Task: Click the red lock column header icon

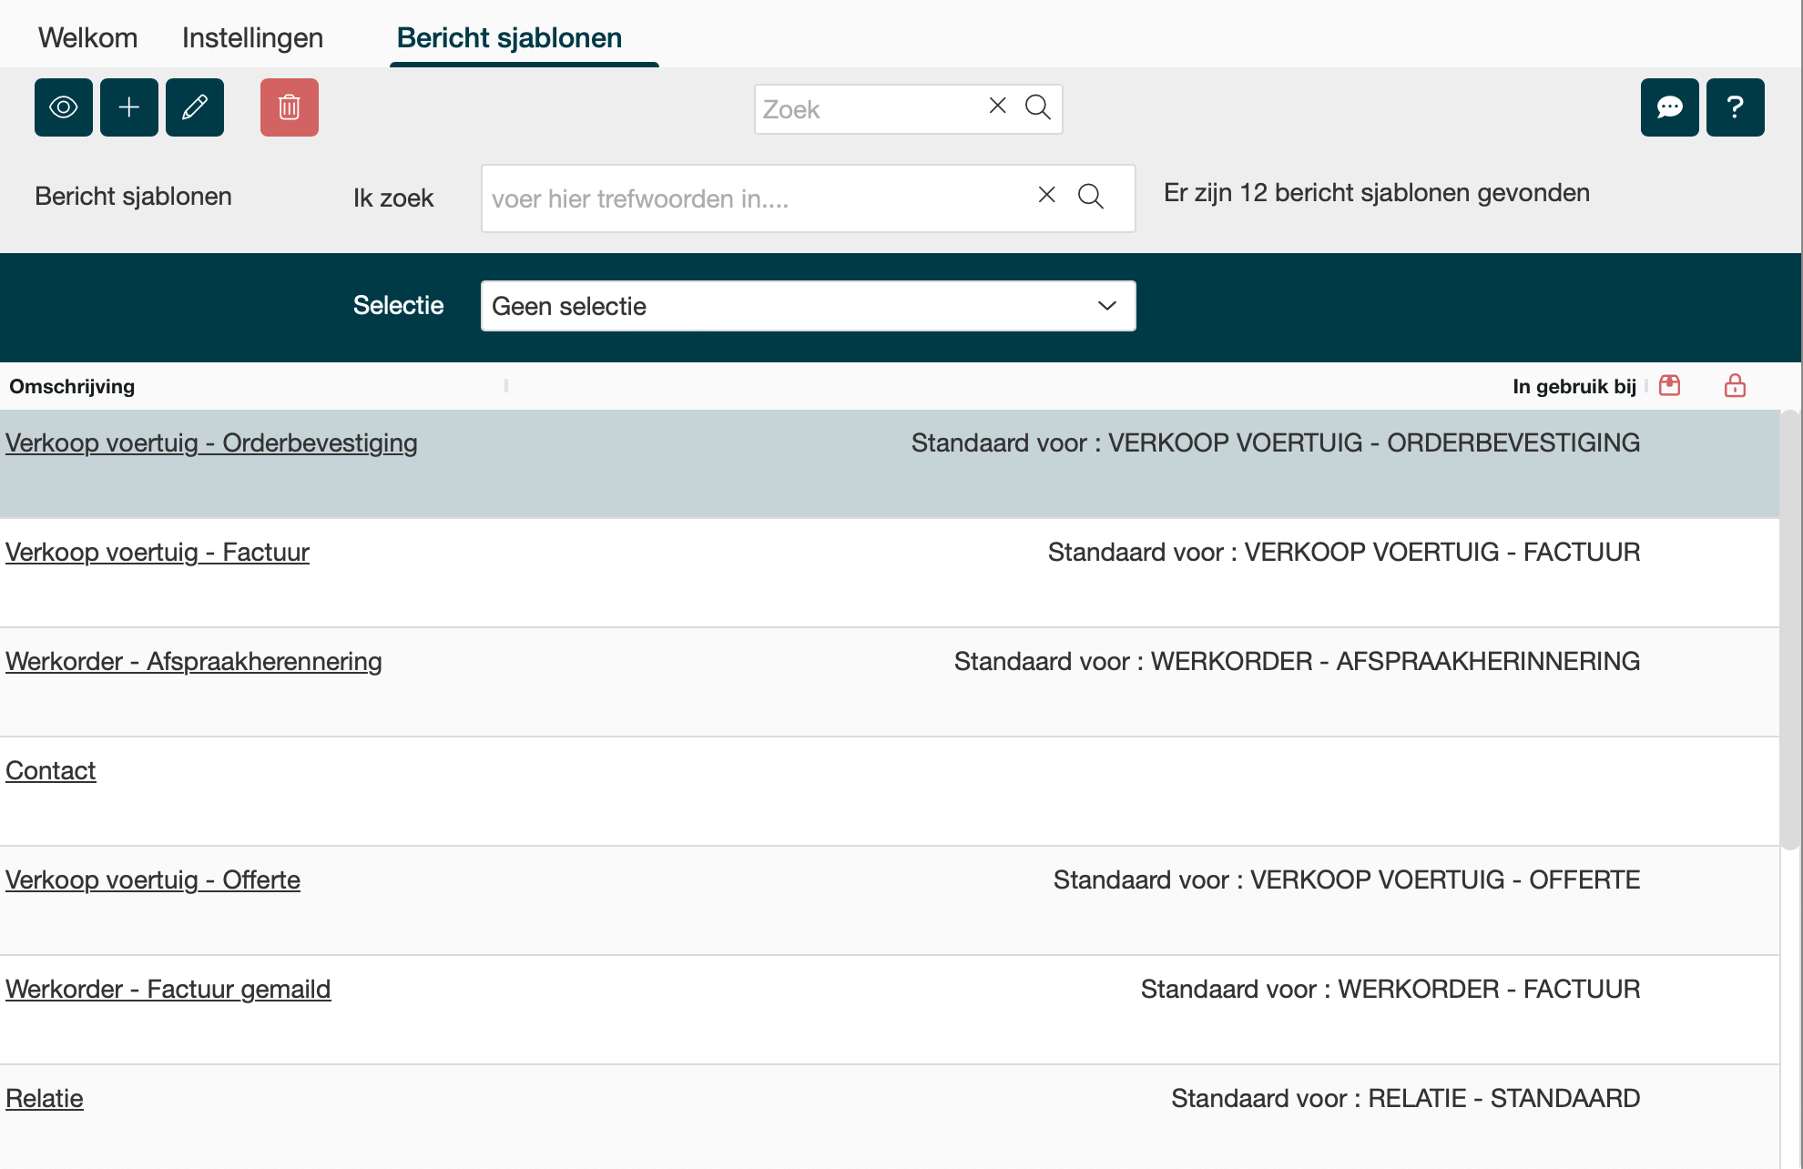Action: (x=1735, y=386)
